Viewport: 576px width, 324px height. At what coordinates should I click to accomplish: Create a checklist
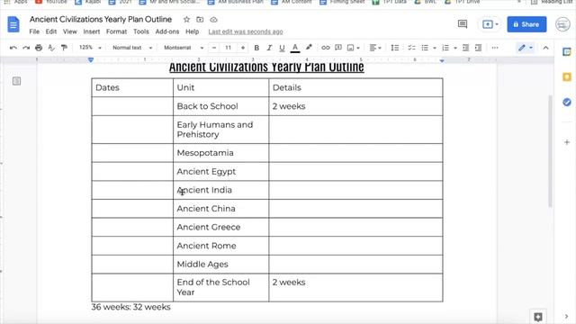pyautogui.click(x=412, y=48)
